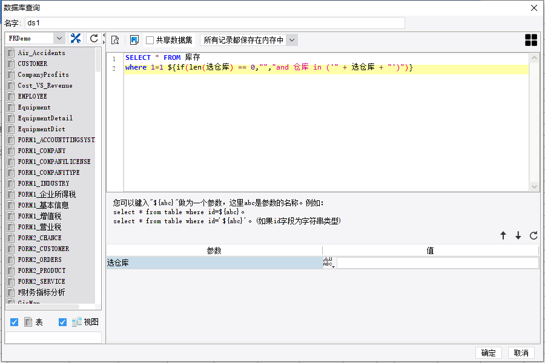Viewport: 545px width, 363px height.
Task: Open the connection settings tool icon
Action: 76,38
